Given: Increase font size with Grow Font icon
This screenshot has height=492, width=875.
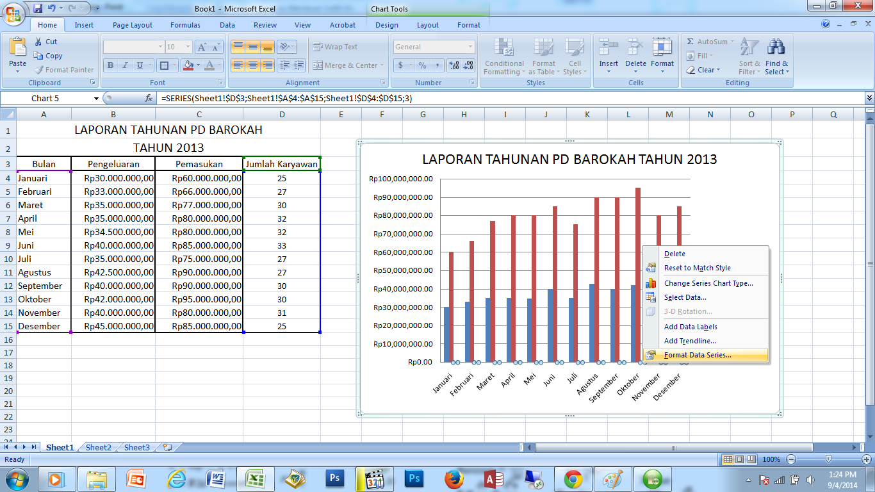Looking at the screenshot, I should tap(202, 47).
